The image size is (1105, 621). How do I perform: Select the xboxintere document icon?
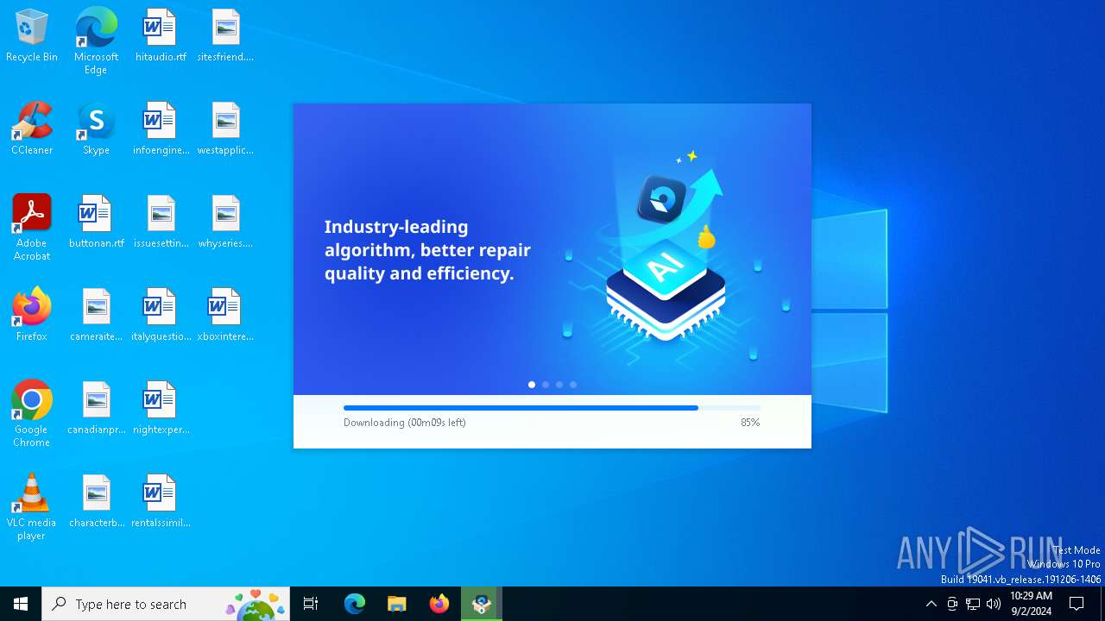click(x=225, y=316)
